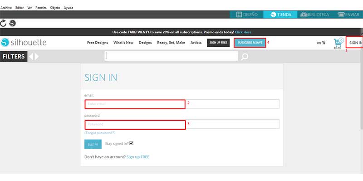Click the Forgot password link
The image size is (363, 181).
(100, 133)
